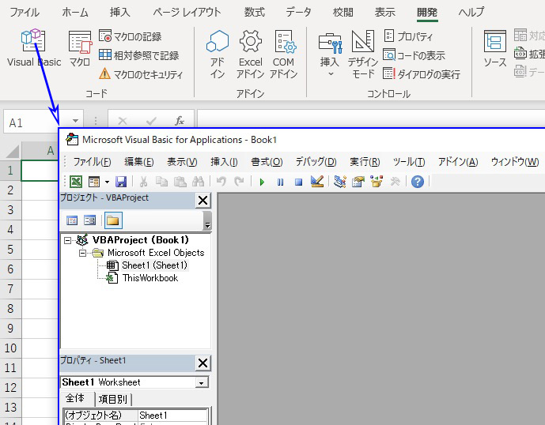Switch to the 項目別 properties tab
The width and height of the screenshot is (545, 425).
(113, 399)
